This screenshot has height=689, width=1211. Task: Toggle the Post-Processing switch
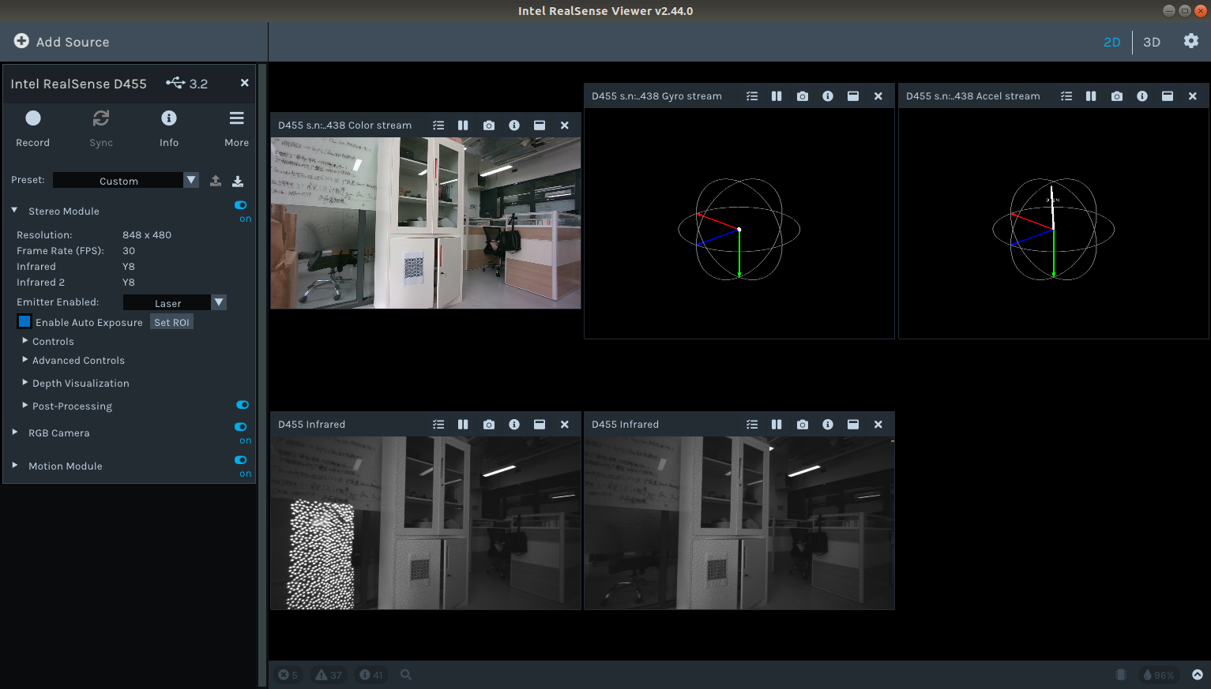coord(243,405)
